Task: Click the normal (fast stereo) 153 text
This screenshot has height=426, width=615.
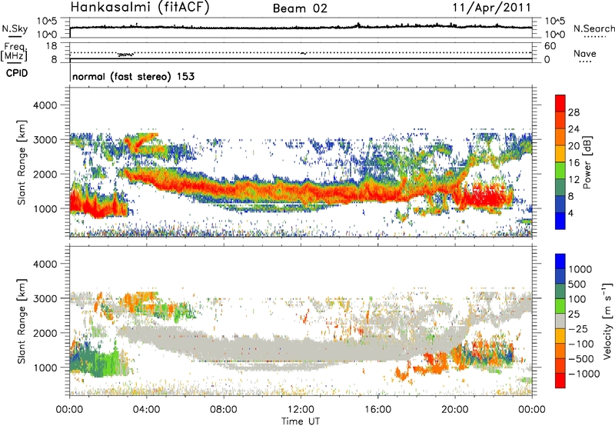Action: 133,76
